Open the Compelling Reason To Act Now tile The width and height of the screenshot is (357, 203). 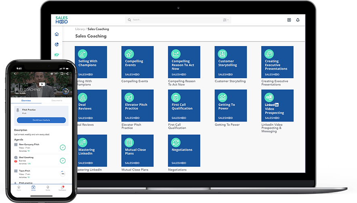coord(184,62)
